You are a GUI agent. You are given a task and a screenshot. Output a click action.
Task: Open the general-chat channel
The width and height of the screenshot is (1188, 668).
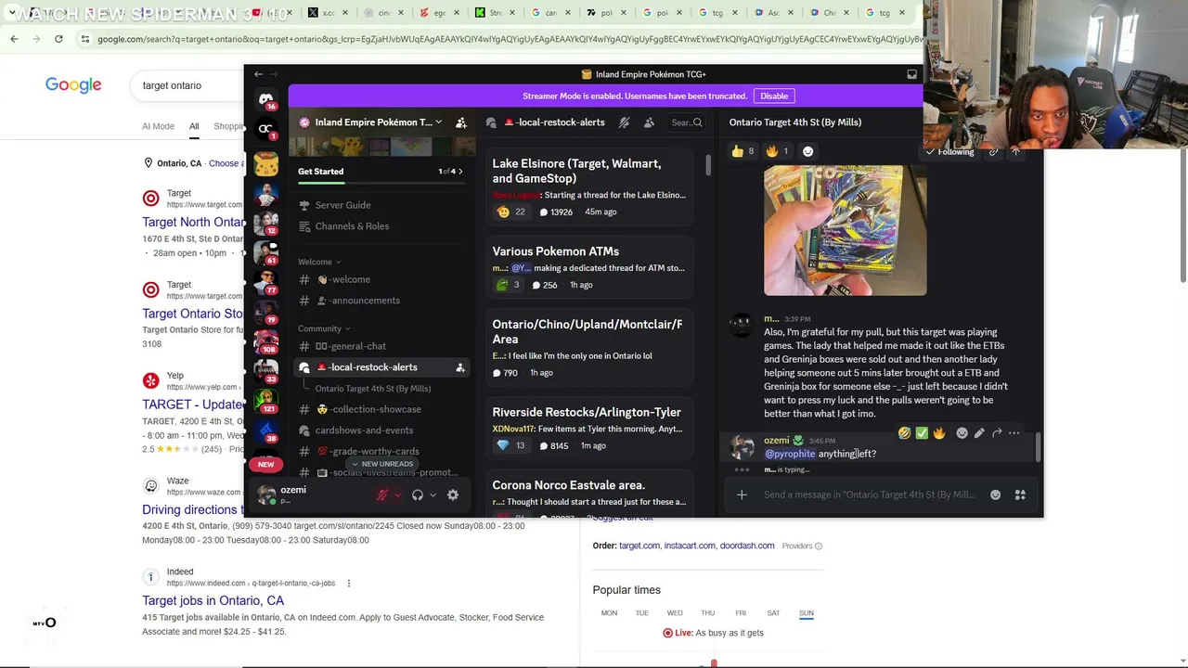click(350, 346)
